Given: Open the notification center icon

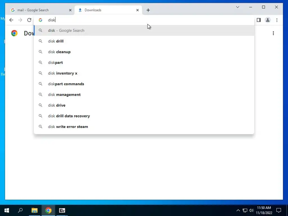Looking at the screenshot, I should tap(279, 210).
